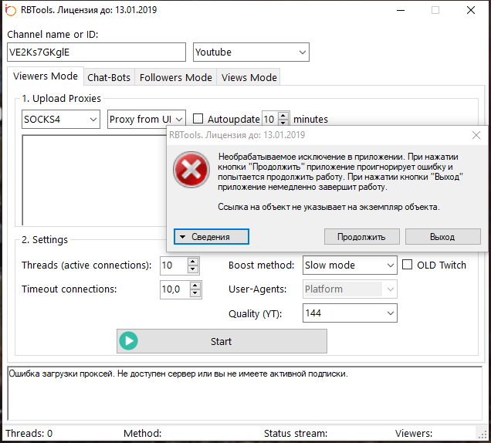Click the green play icon on Start
The height and width of the screenshot is (443, 491).
tap(128, 341)
